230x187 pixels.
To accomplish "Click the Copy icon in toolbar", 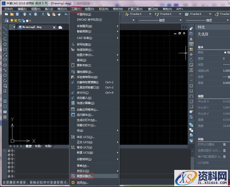I will [48, 14].
